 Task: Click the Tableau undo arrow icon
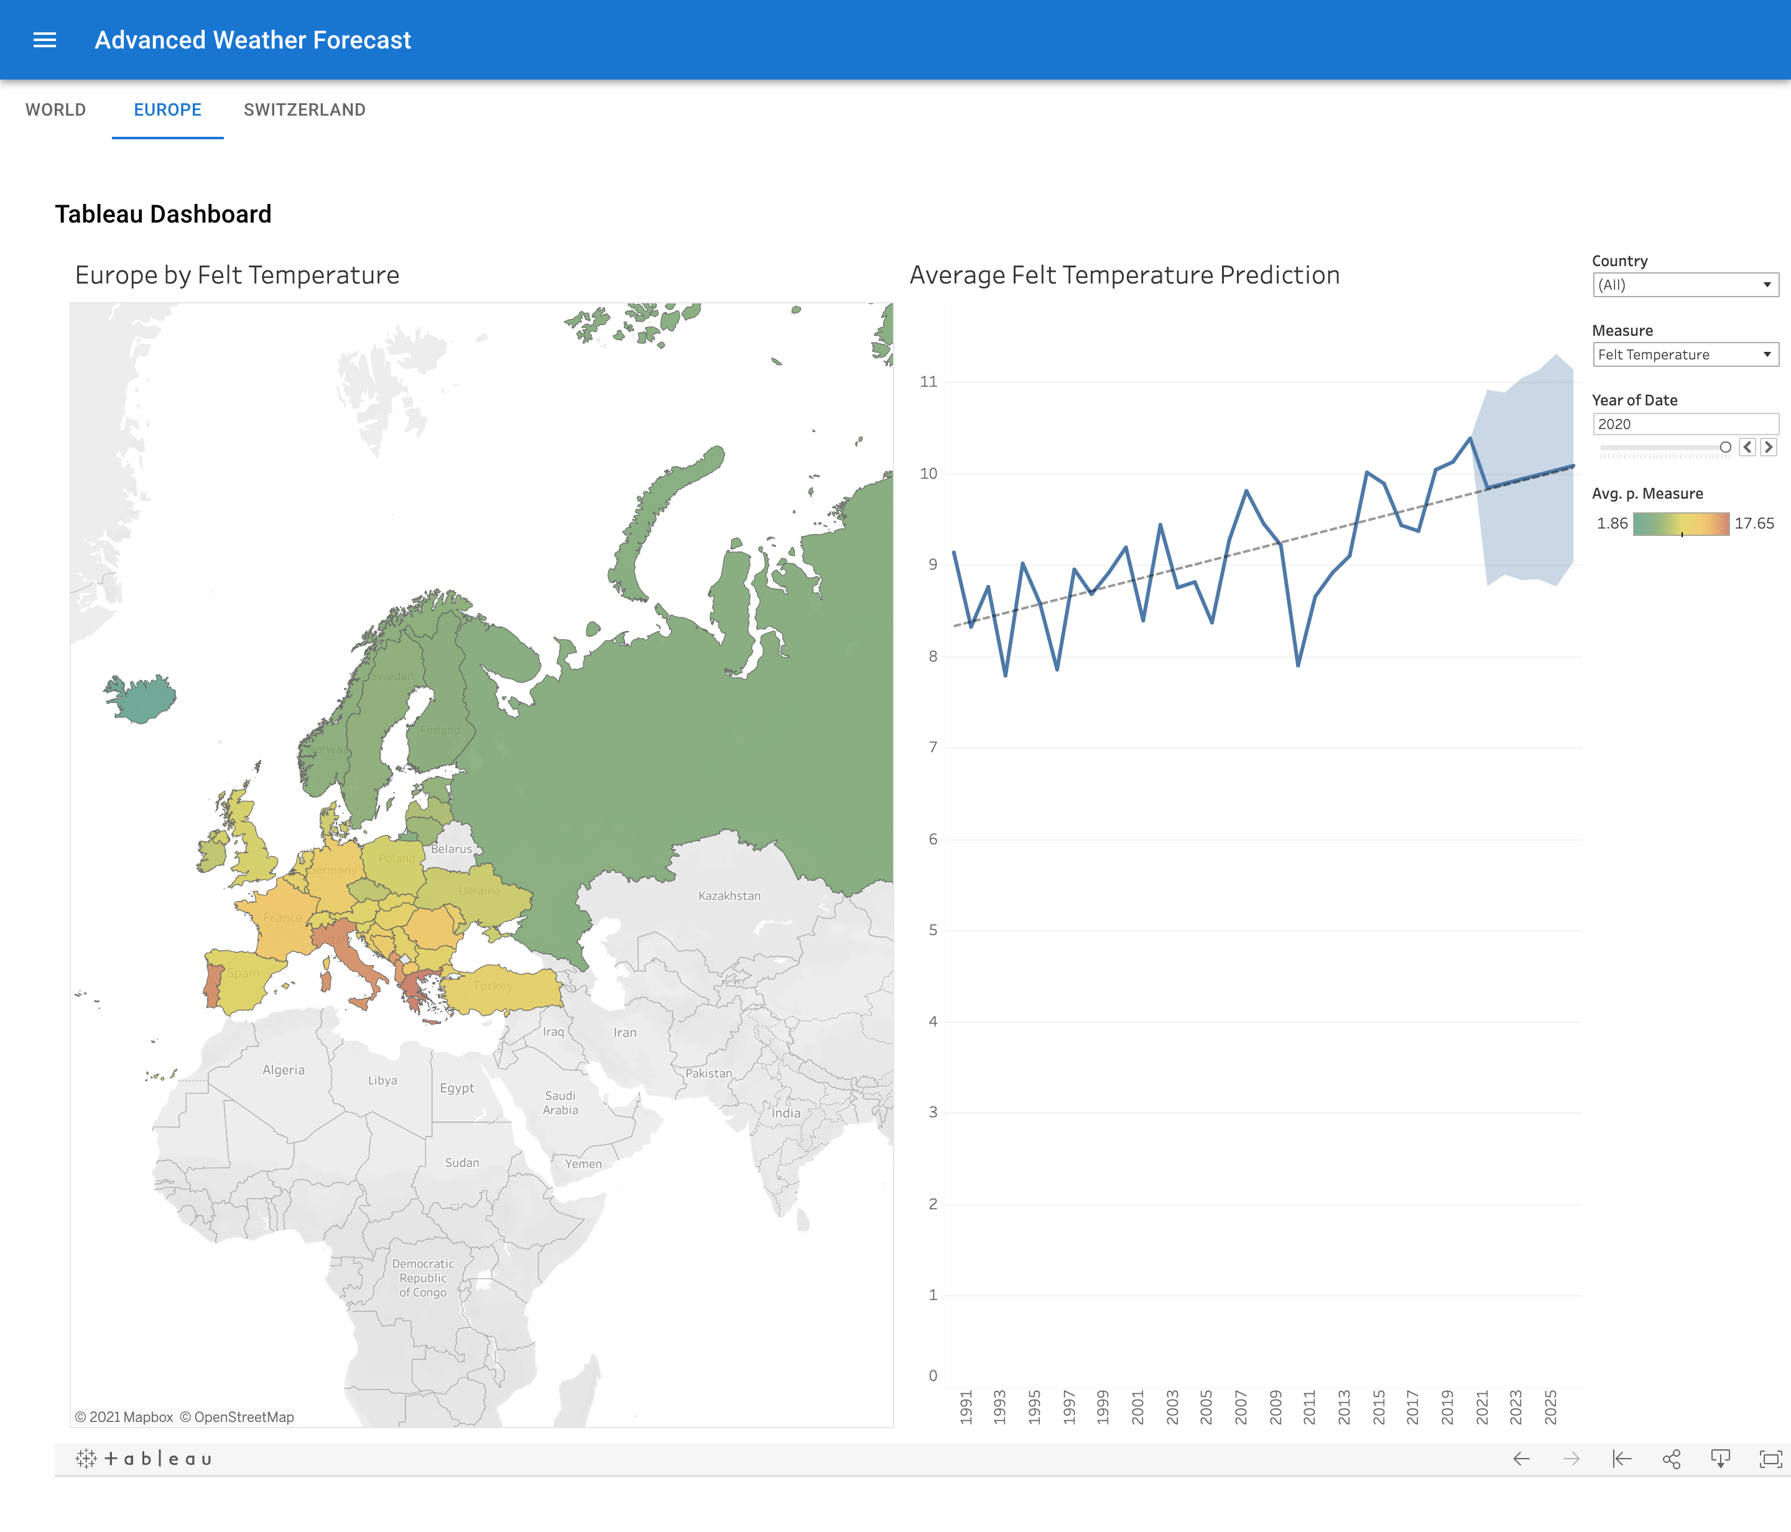pos(1521,1459)
